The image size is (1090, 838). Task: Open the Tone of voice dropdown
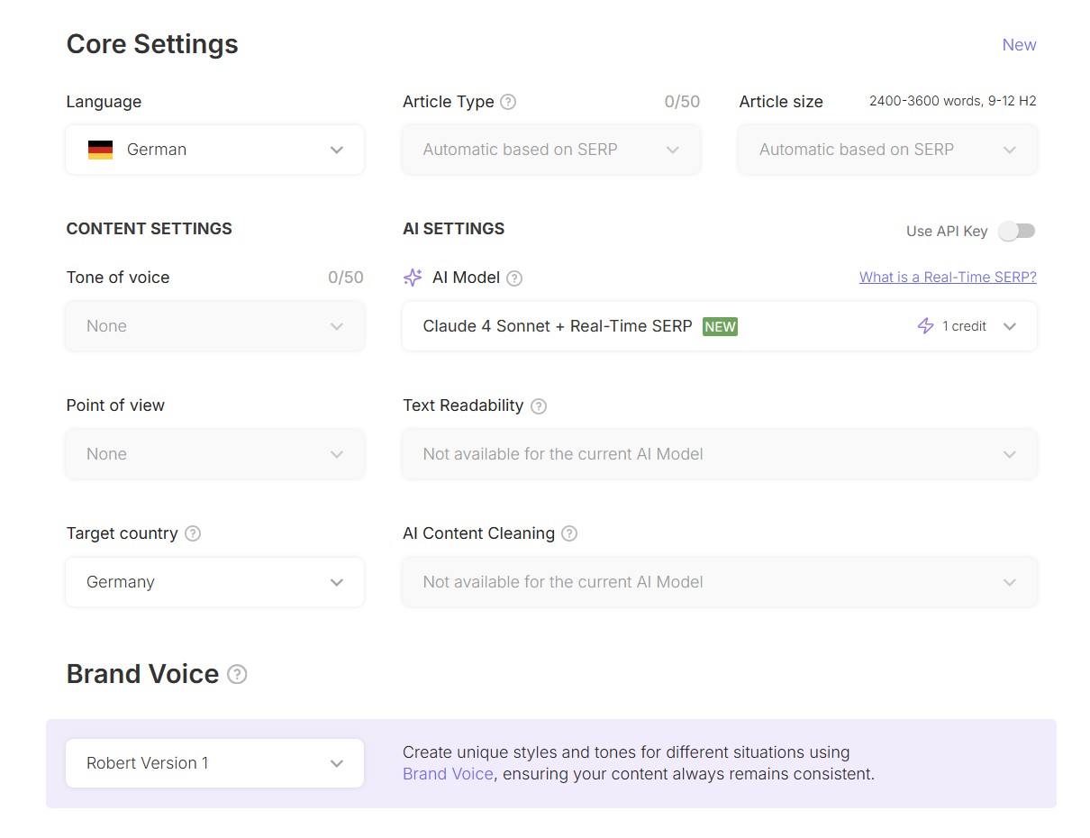pos(214,326)
